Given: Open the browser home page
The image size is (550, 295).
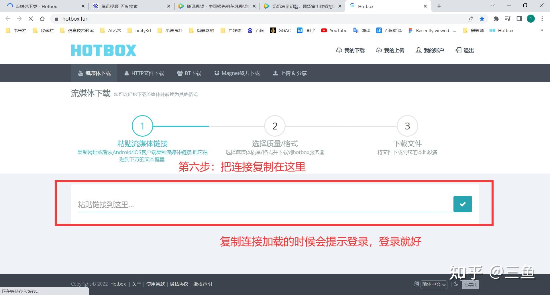Looking at the screenshot, I should pyautogui.click(x=42, y=19).
